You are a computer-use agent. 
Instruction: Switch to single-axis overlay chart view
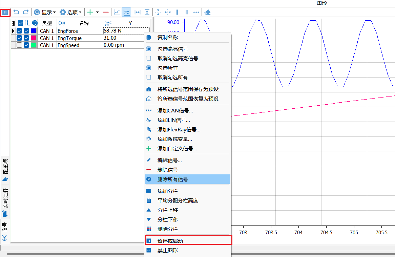click(x=117, y=12)
